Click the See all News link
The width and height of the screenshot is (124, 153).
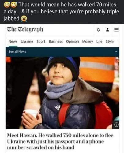click(17, 52)
